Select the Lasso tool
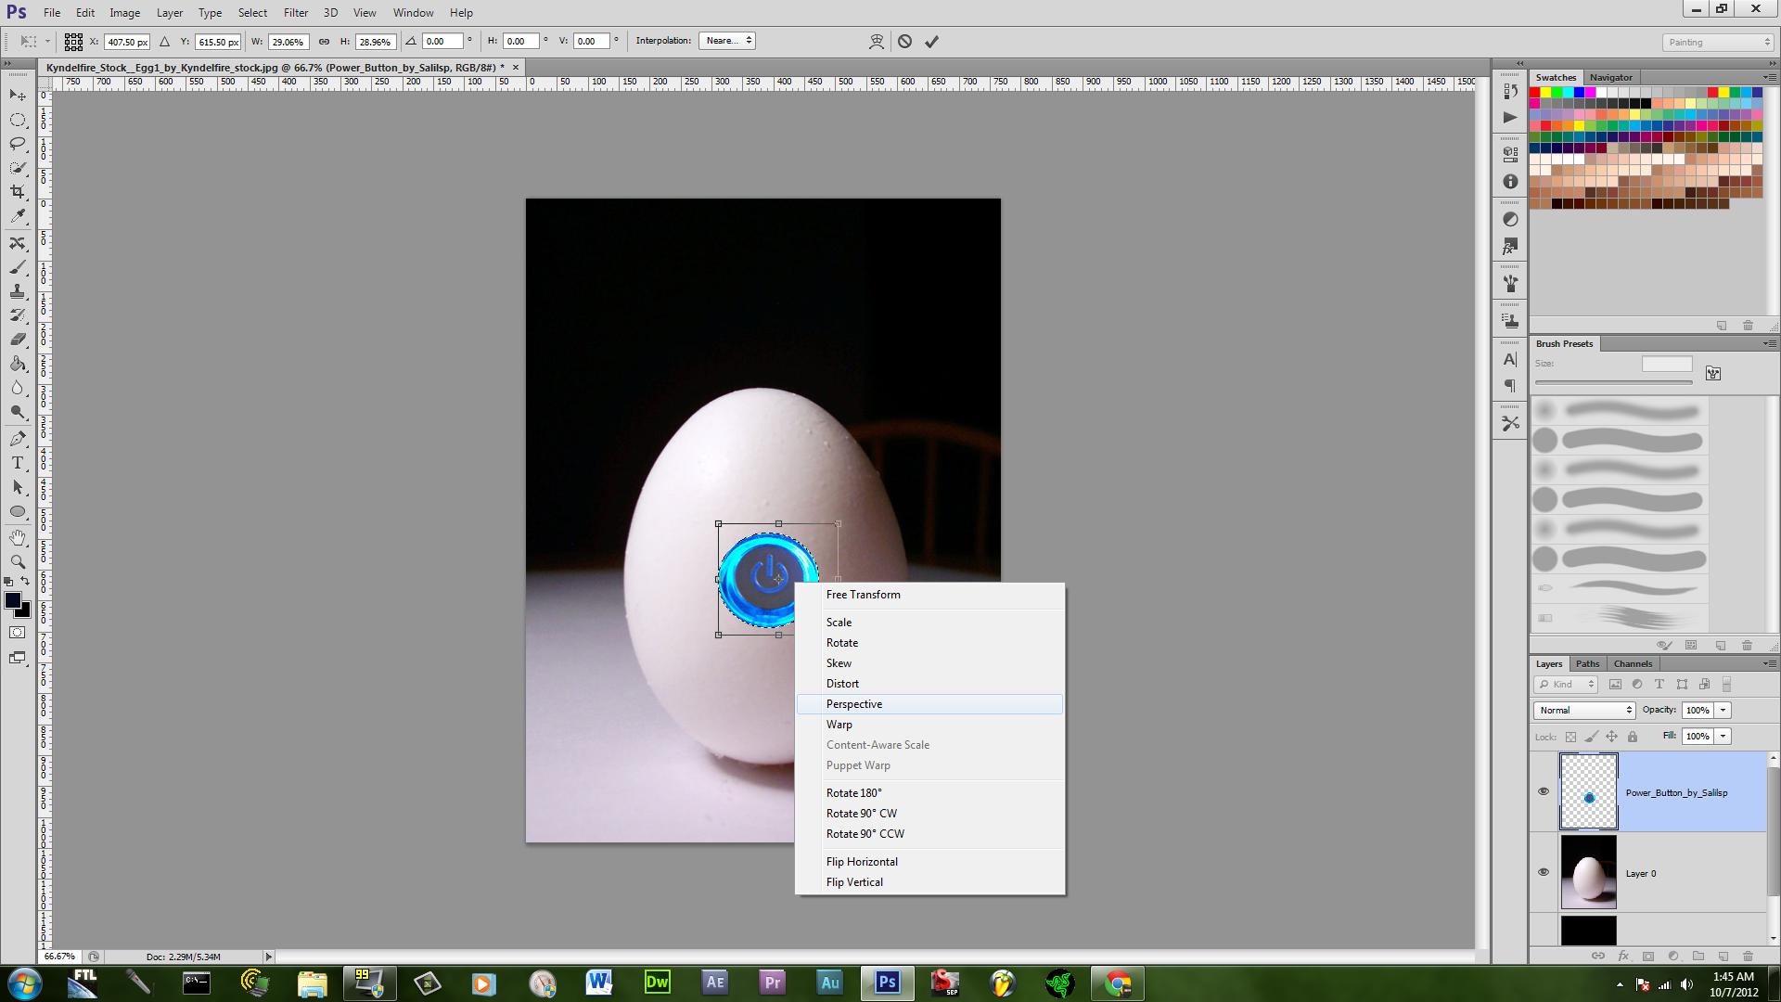 pyautogui.click(x=18, y=143)
